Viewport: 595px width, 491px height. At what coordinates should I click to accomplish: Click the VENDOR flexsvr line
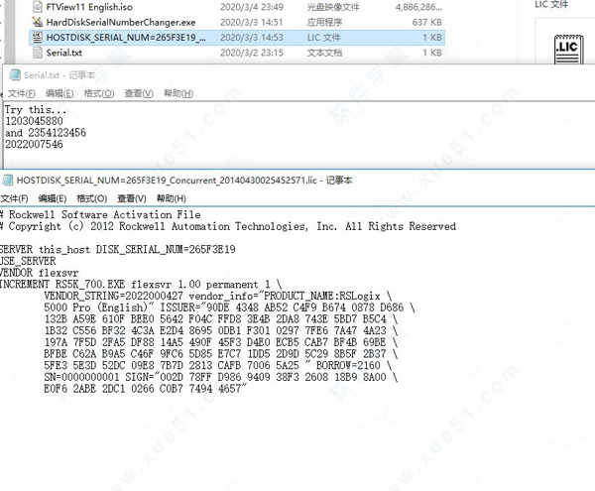click(x=39, y=273)
